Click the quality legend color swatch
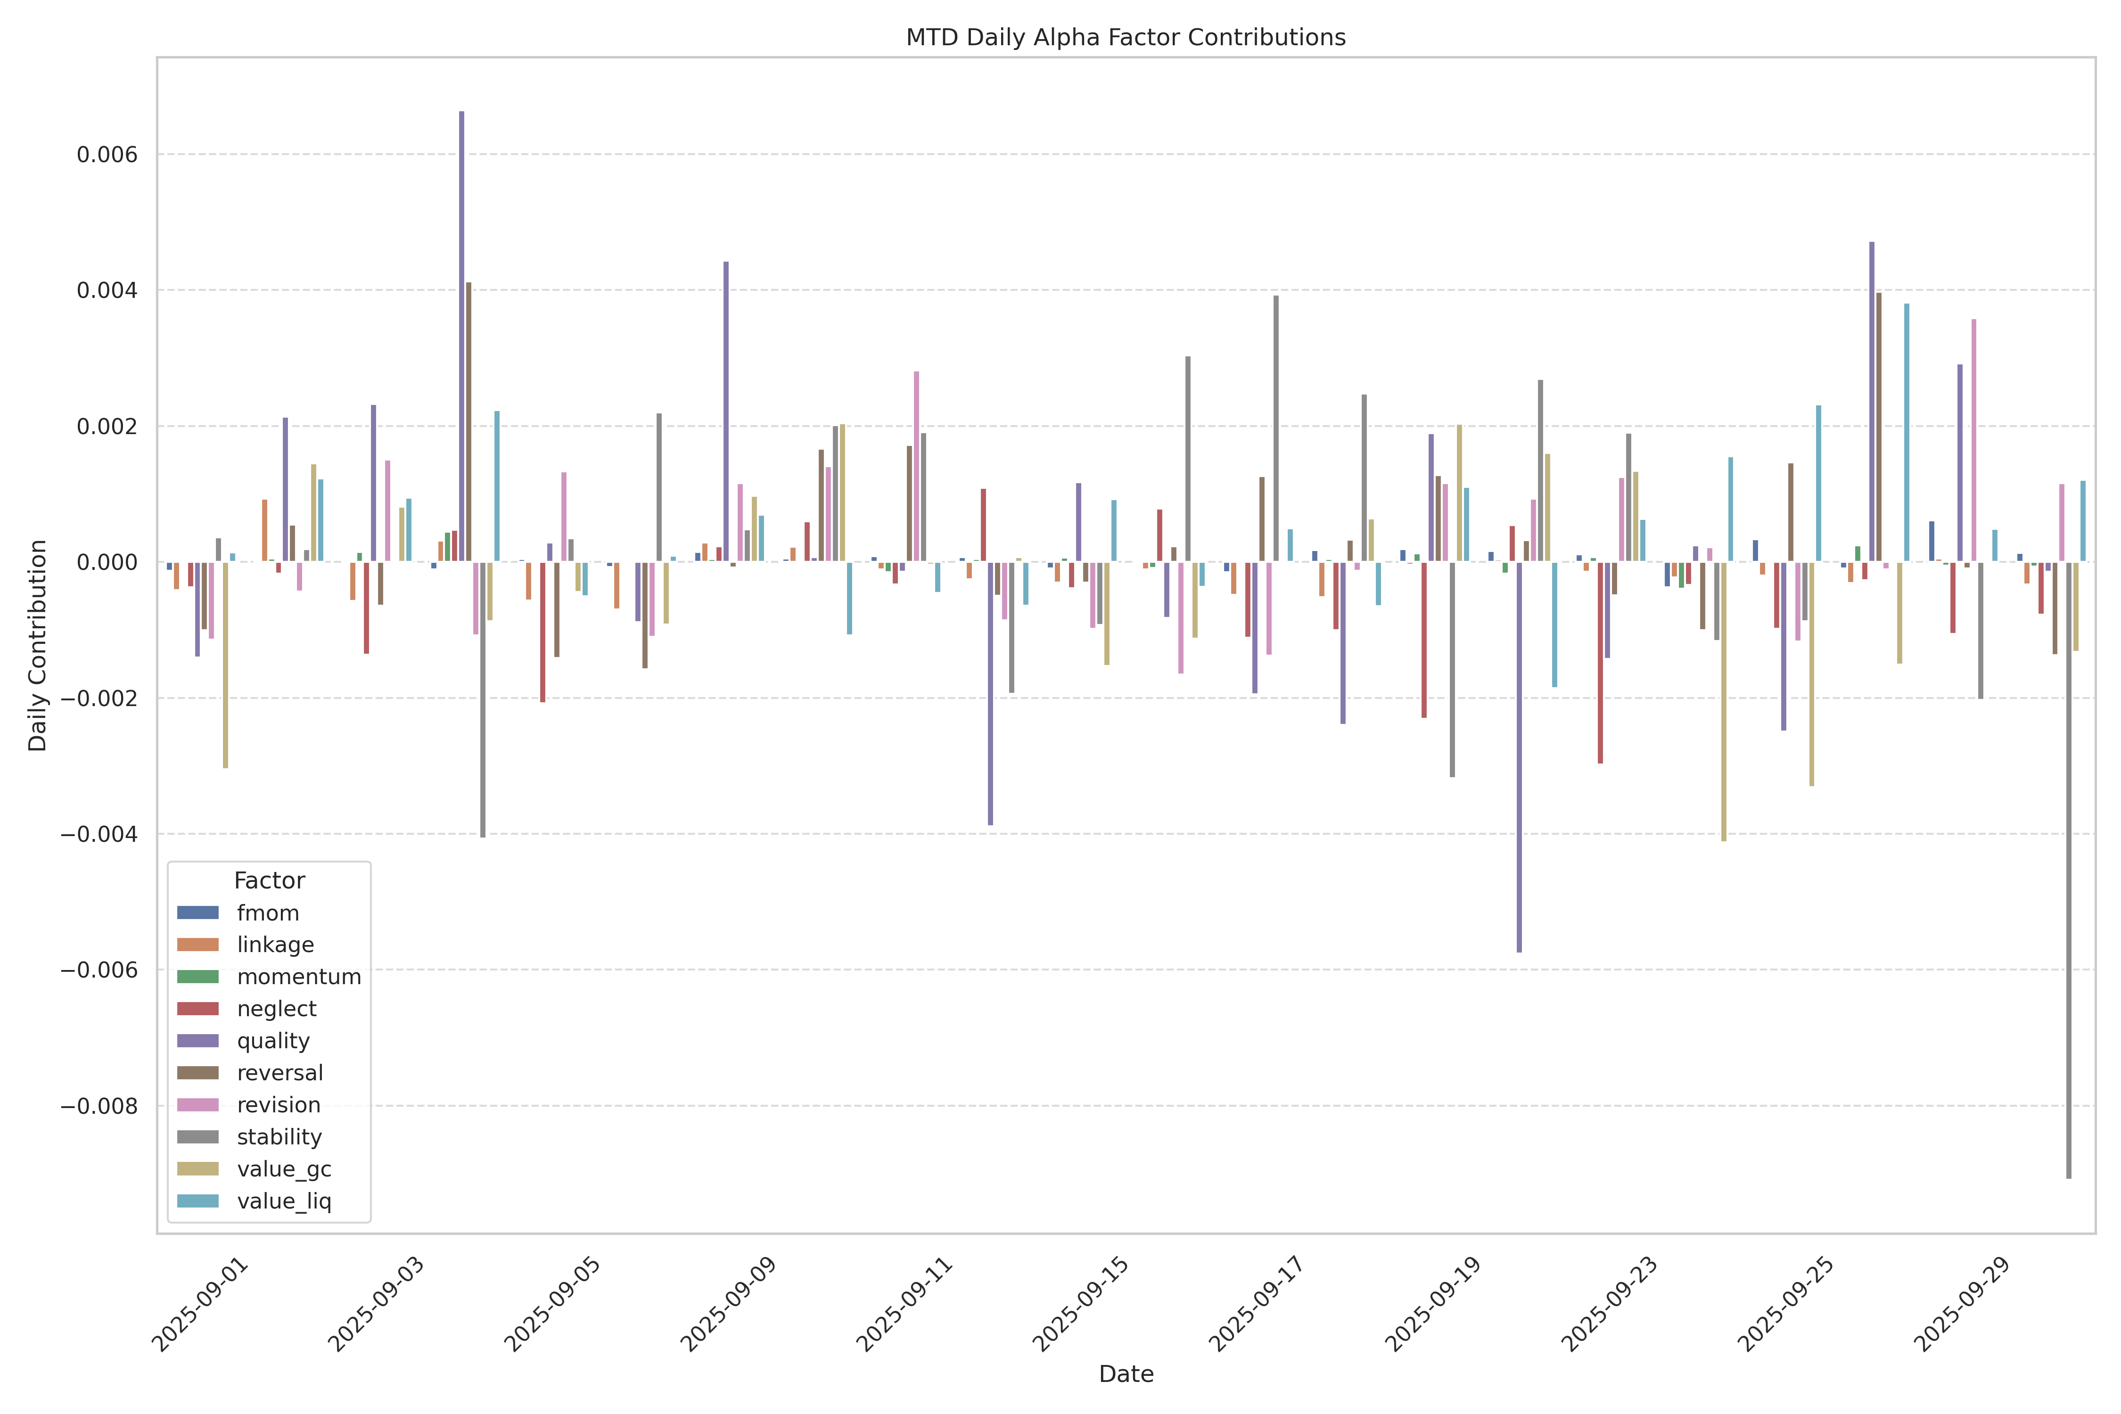 197,1041
